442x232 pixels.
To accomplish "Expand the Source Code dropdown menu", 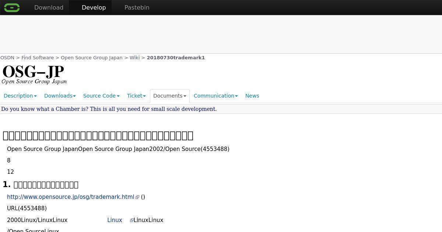I will click(101, 96).
